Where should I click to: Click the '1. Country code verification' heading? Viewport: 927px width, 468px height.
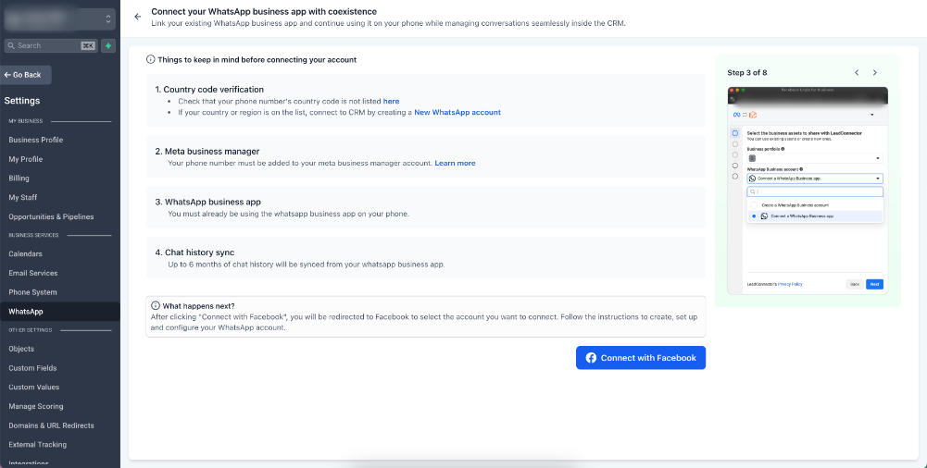click(x=209, y=90)
